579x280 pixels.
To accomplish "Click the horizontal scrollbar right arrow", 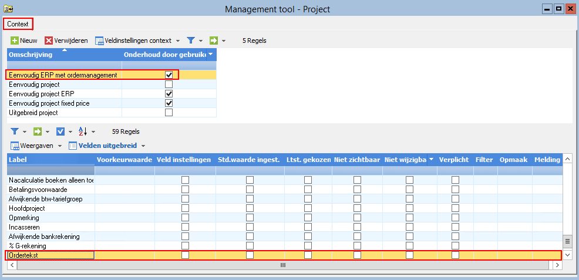I will point(557,265).
